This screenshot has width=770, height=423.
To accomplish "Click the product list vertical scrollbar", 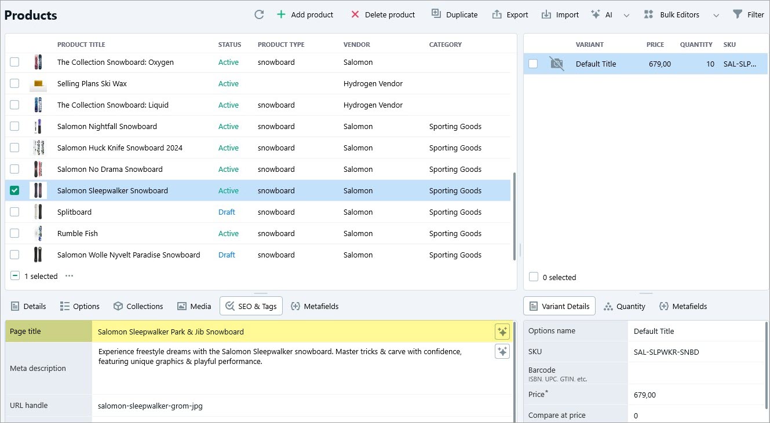I will click(x=514, y=215).
